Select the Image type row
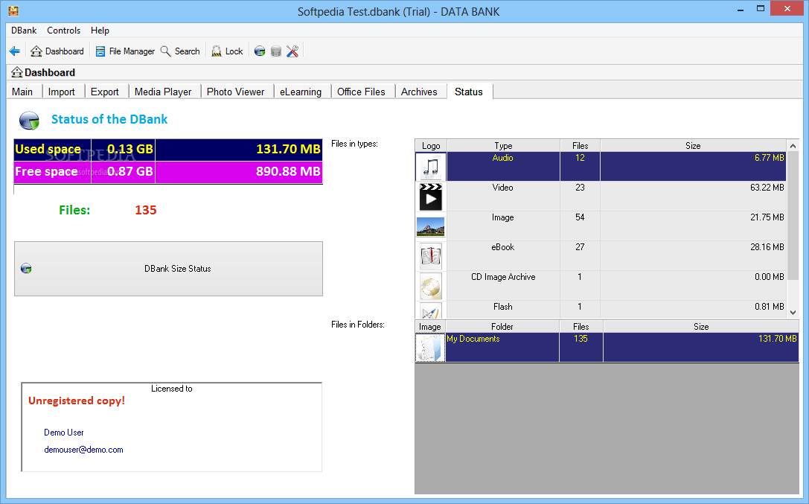The width and height of the screenshot is (809, 504). pos(601,226)
